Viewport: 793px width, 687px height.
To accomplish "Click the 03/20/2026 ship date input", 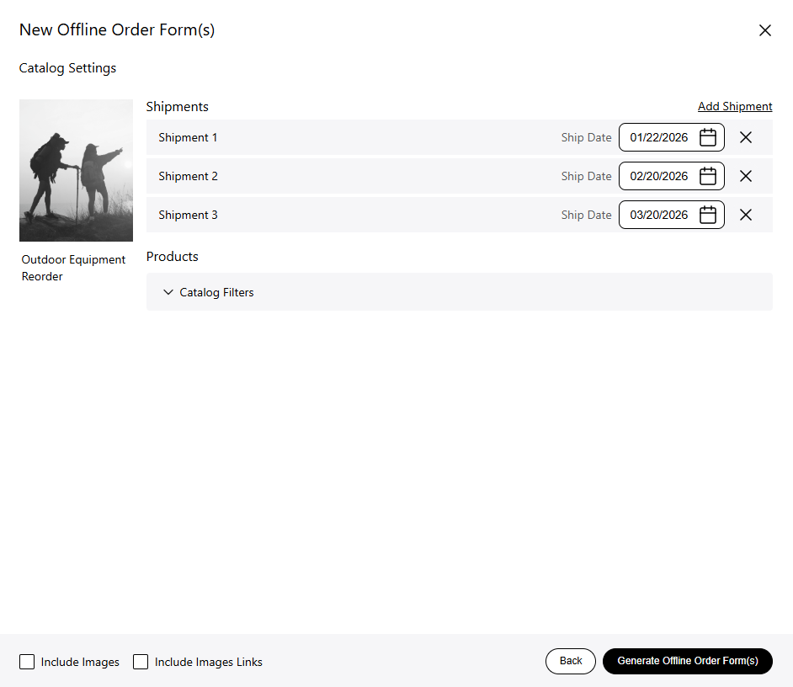I will tap(658, 215).
